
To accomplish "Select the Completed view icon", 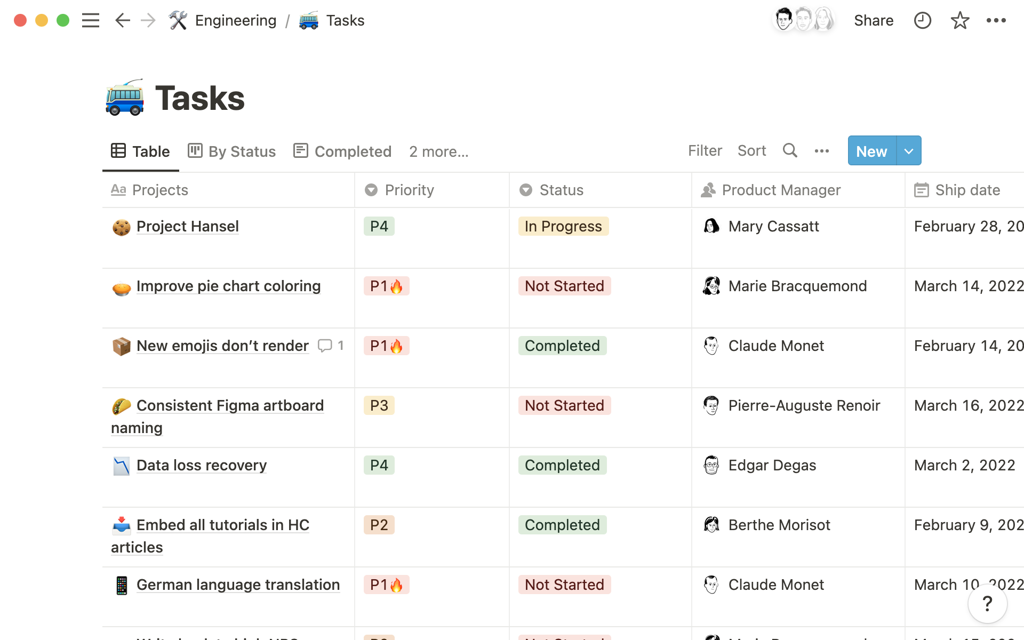I will tap(301, 150).
